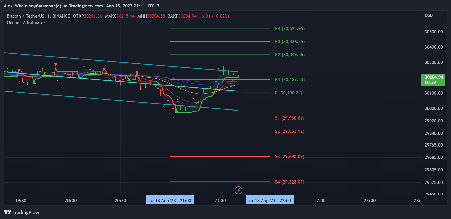Click 29765.00 on the price axis
The height and width of the screenshot is (219, 451).
coord(434,145)
